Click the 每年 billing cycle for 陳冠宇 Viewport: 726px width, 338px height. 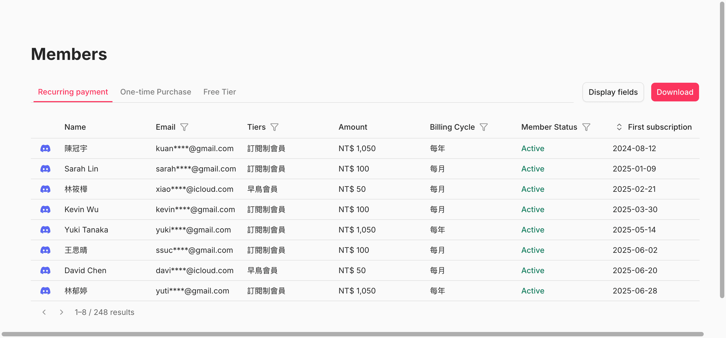(x=438, y=148)
